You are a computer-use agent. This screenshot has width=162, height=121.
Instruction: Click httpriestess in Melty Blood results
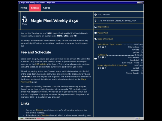(x=133, y=47)
